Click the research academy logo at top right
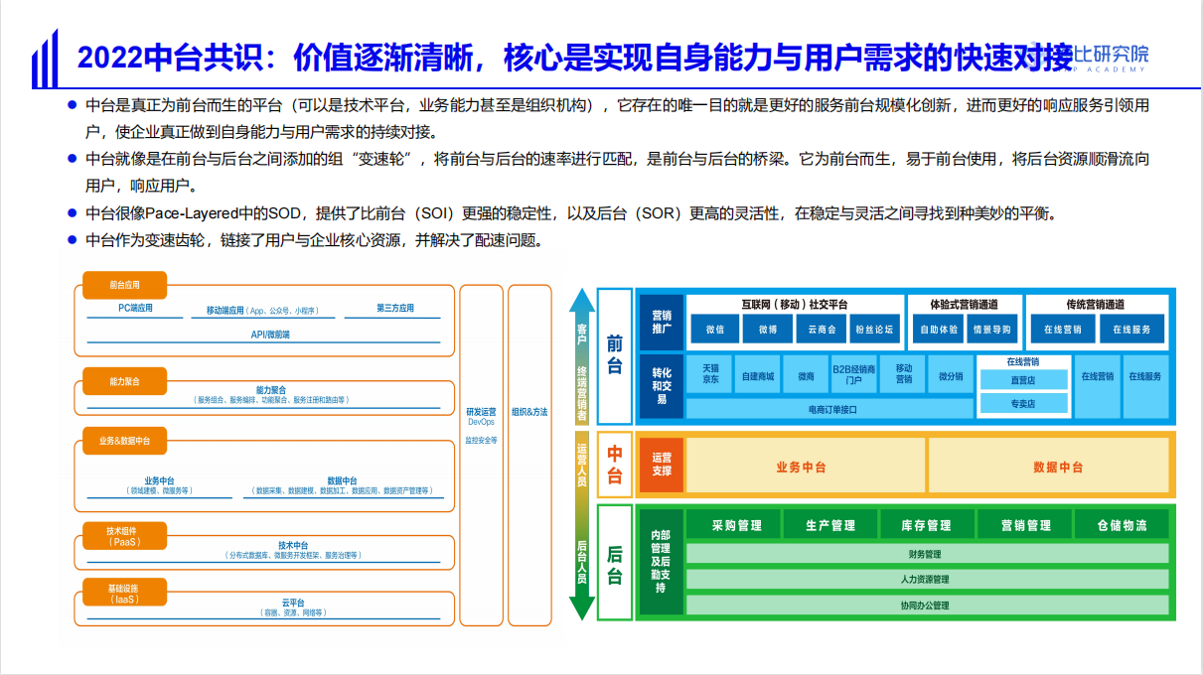This screenshot has height=675, width=1203. [x=1103, y=58]
